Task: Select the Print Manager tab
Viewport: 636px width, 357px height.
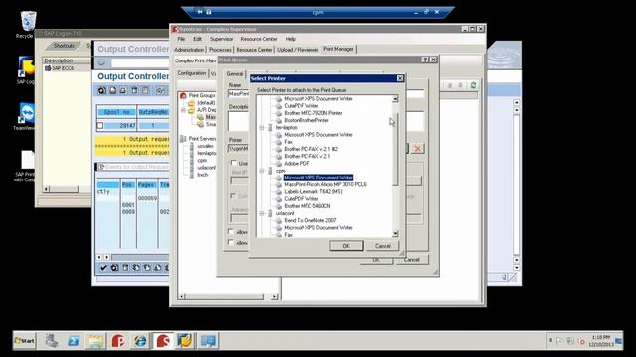Action: (x=338, y=49)
